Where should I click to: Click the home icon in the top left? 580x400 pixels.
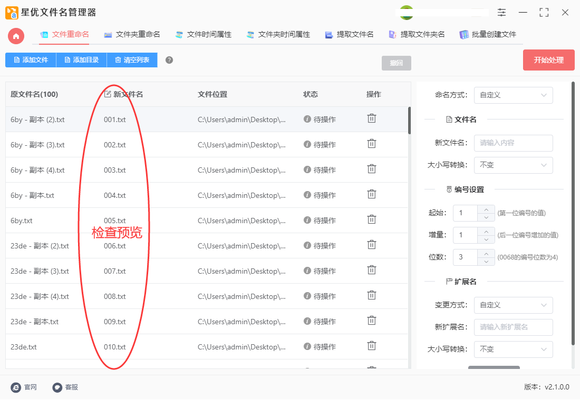pyautogui.click(x=15, y=37)
